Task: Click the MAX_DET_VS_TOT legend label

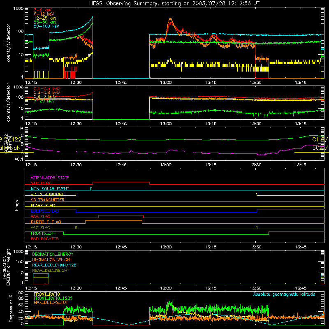Action: point(51,302)
